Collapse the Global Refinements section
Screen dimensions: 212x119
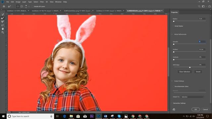pyautogui.click(x=172, y=34)
